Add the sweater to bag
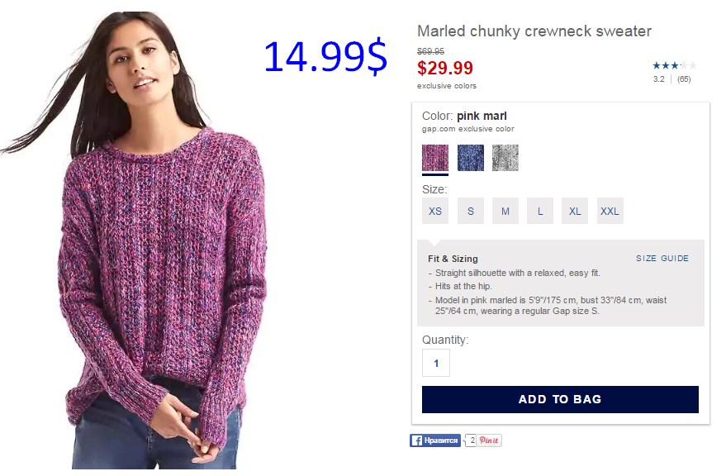 coord(560,399)
